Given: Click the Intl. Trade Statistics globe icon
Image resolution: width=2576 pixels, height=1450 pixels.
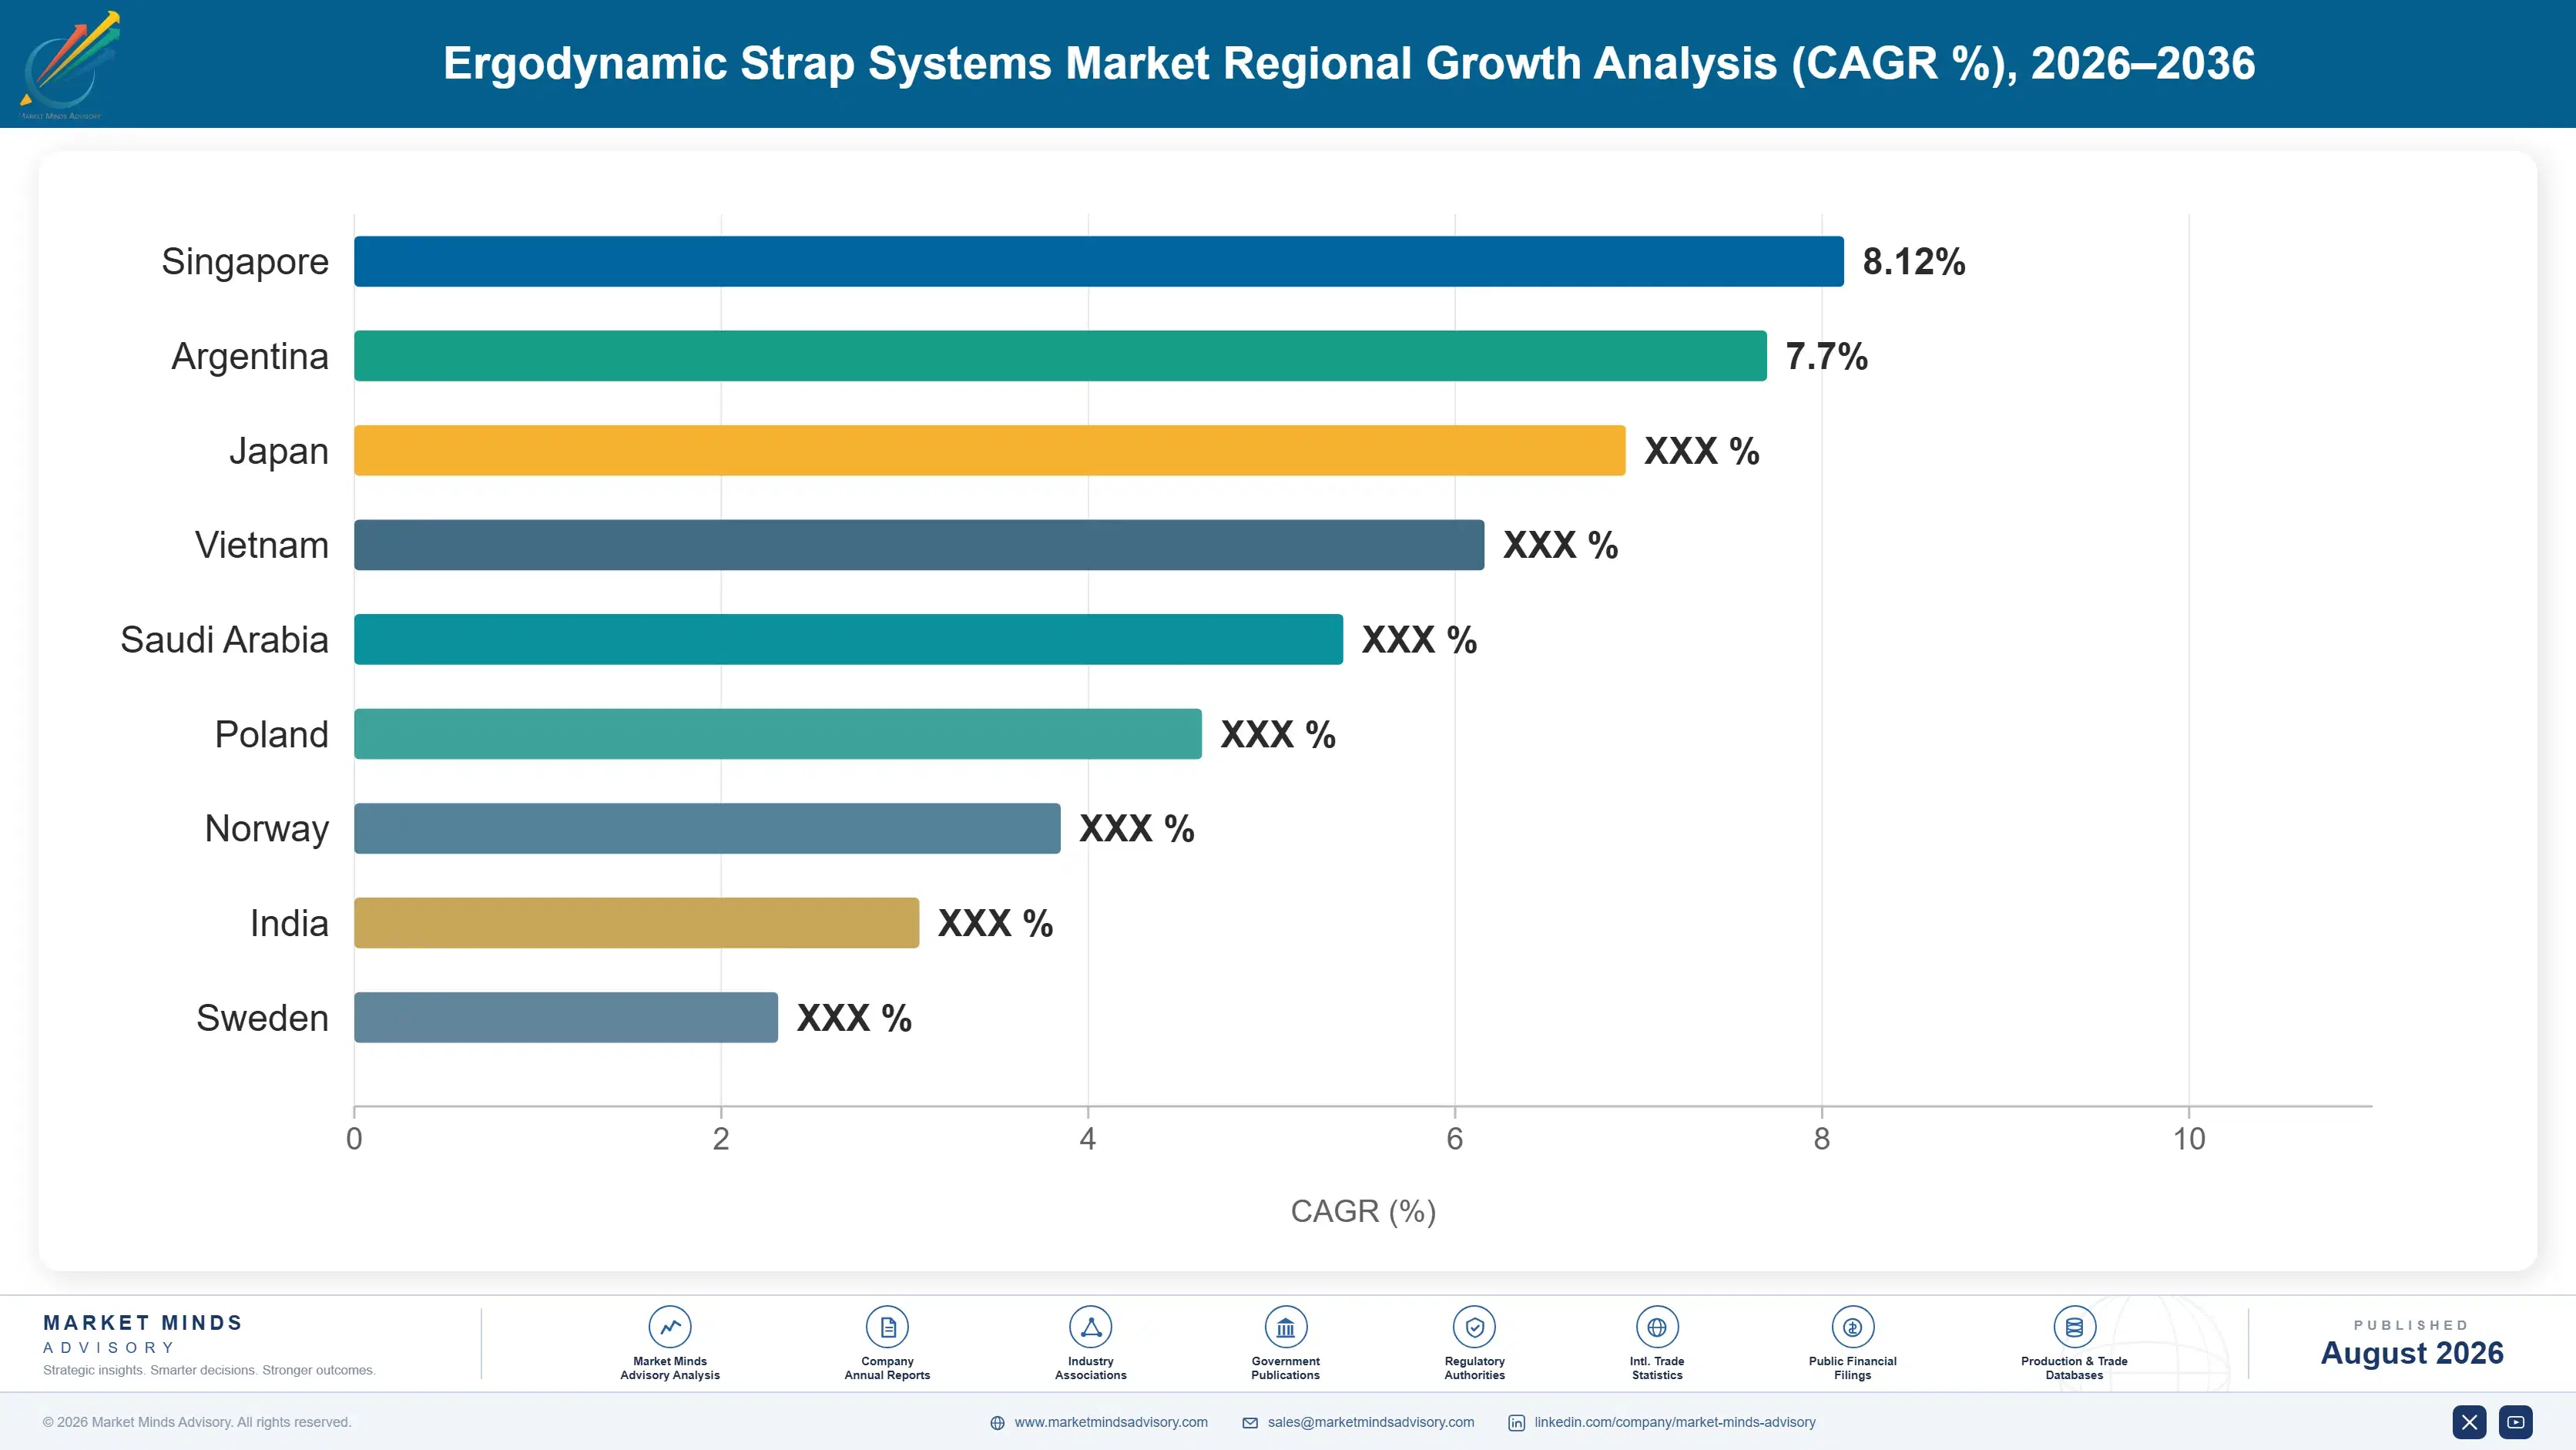Looking at the screenshot, I should (x=1657, y=1327).
